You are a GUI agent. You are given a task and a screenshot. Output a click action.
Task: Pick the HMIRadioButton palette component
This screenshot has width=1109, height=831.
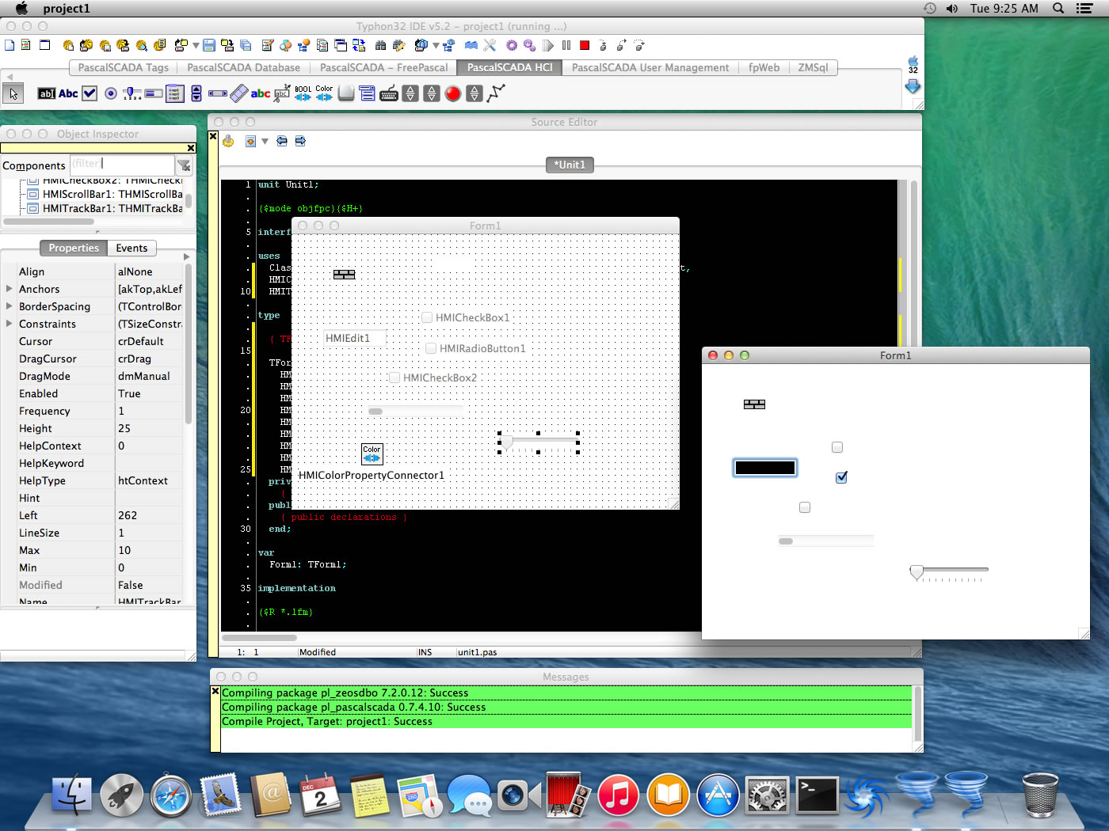tap(111, 93)
